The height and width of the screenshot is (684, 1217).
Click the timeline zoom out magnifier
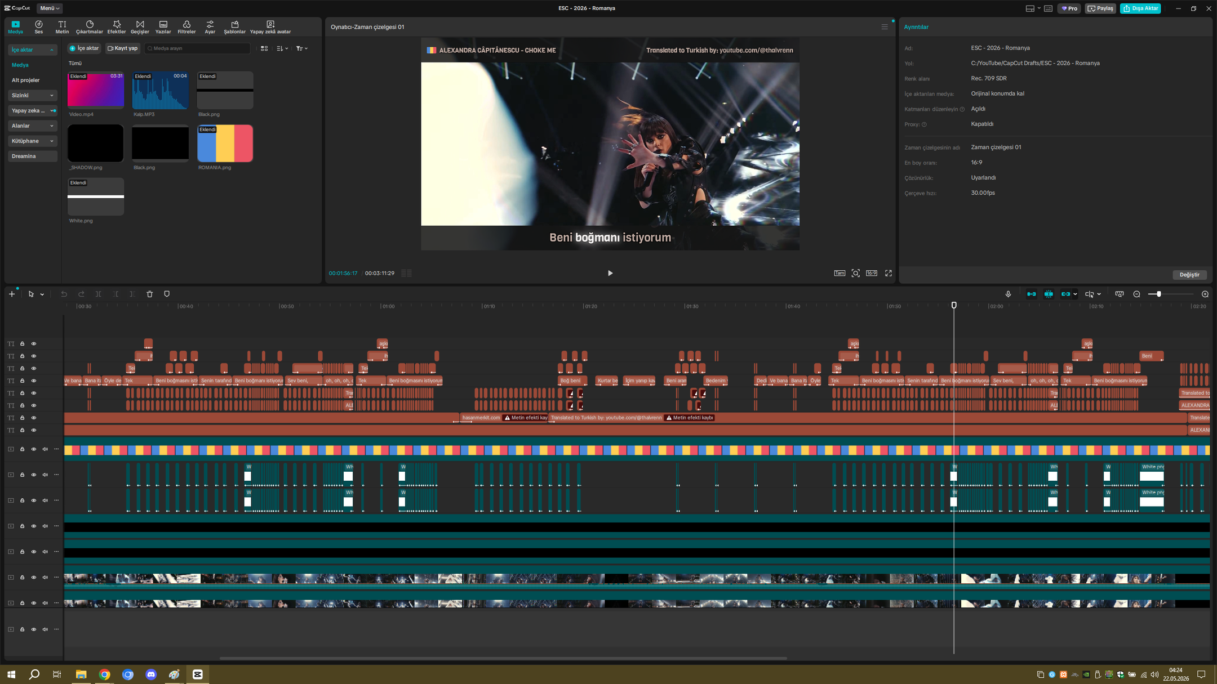(x=1136, y=294)
